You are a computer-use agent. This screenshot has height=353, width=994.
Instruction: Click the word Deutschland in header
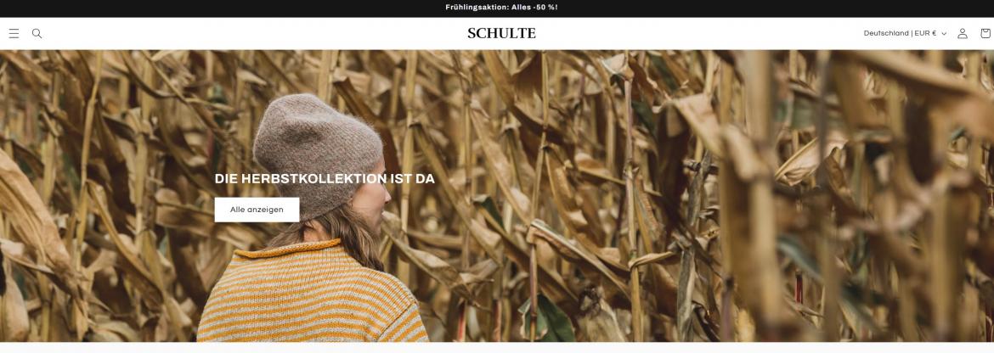pyautogui.click(x=885, y=34)
